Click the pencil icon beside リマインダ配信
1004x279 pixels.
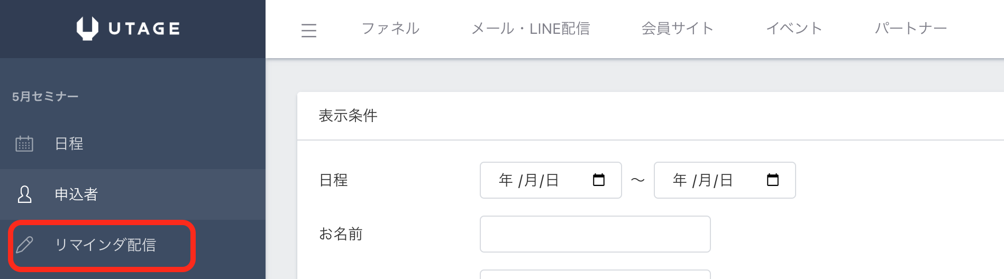24,245
